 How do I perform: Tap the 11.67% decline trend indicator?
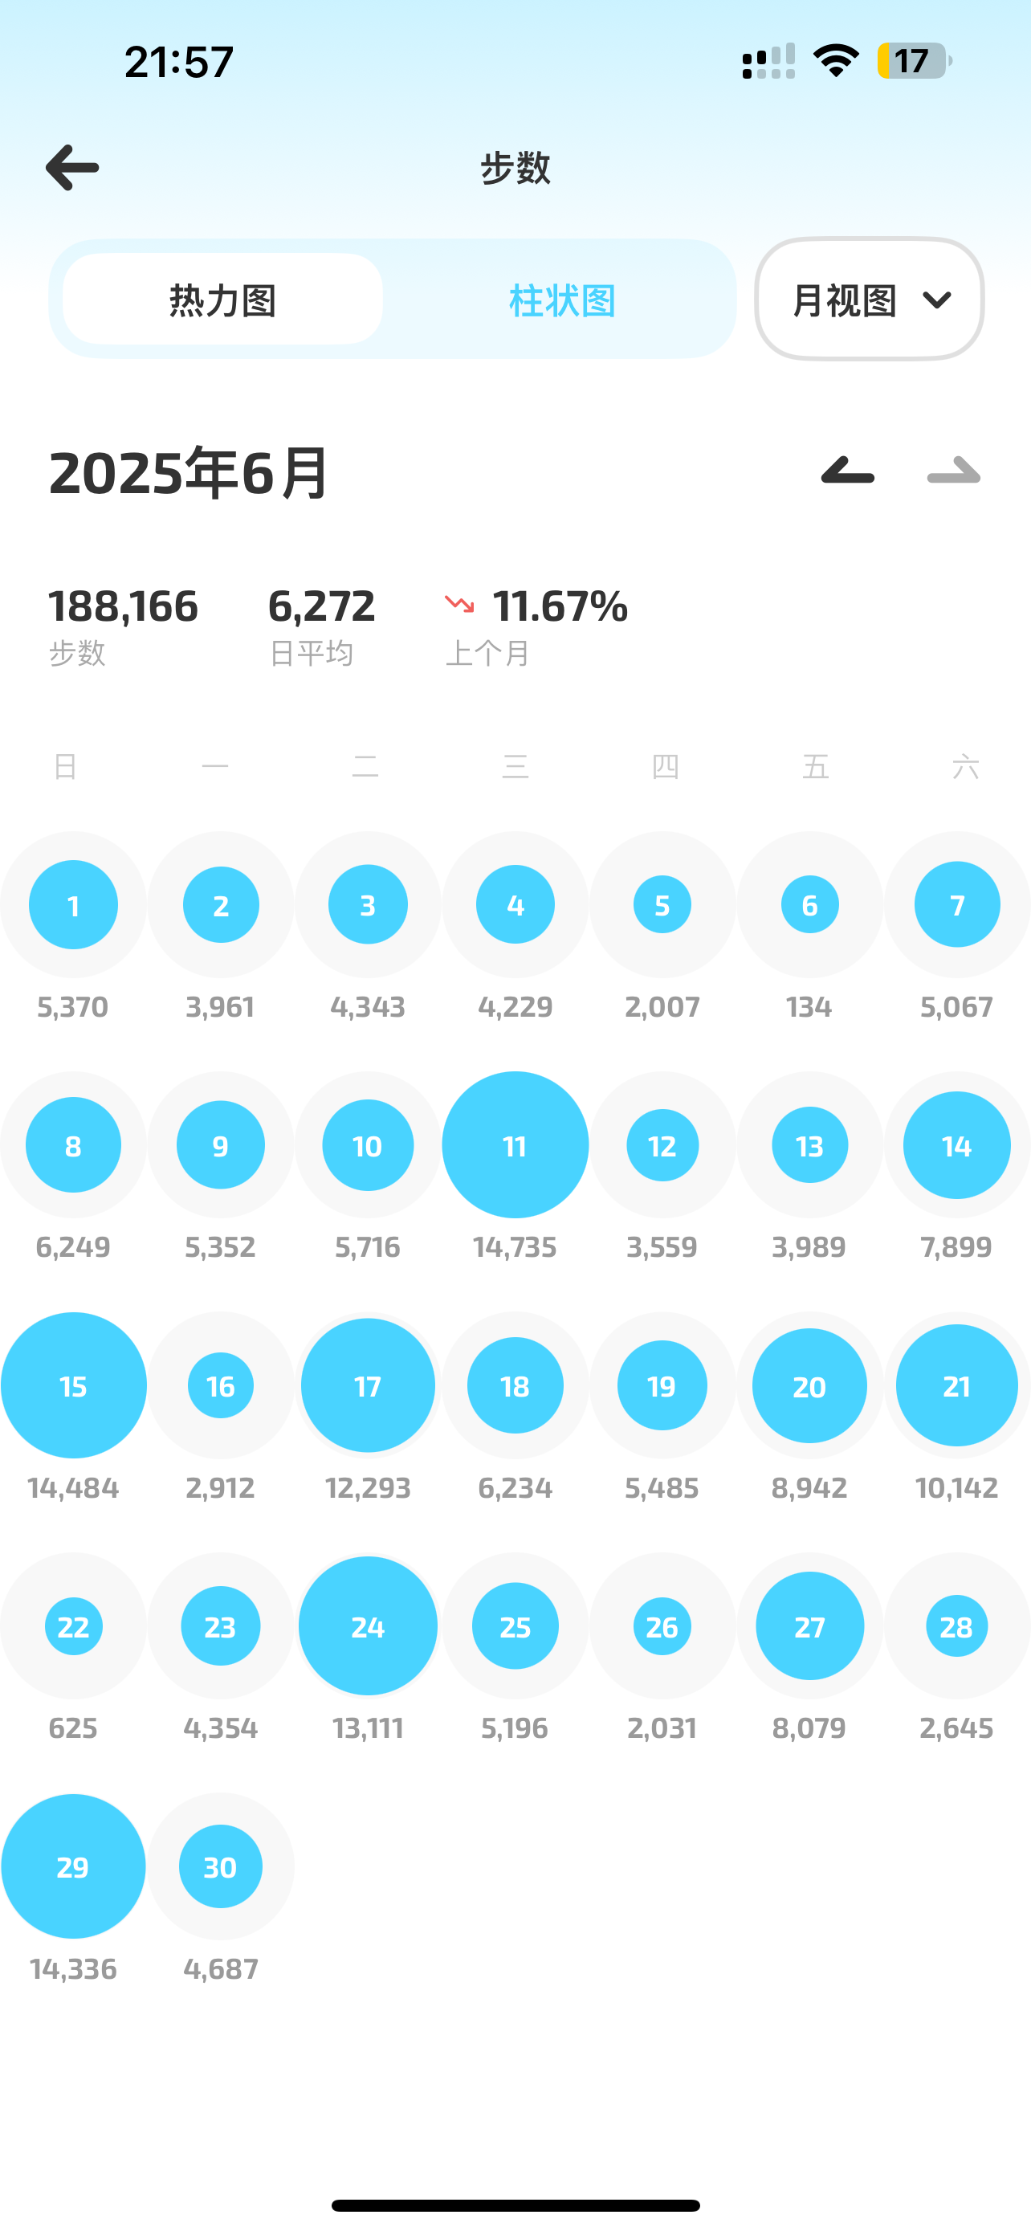click(536, 606)
